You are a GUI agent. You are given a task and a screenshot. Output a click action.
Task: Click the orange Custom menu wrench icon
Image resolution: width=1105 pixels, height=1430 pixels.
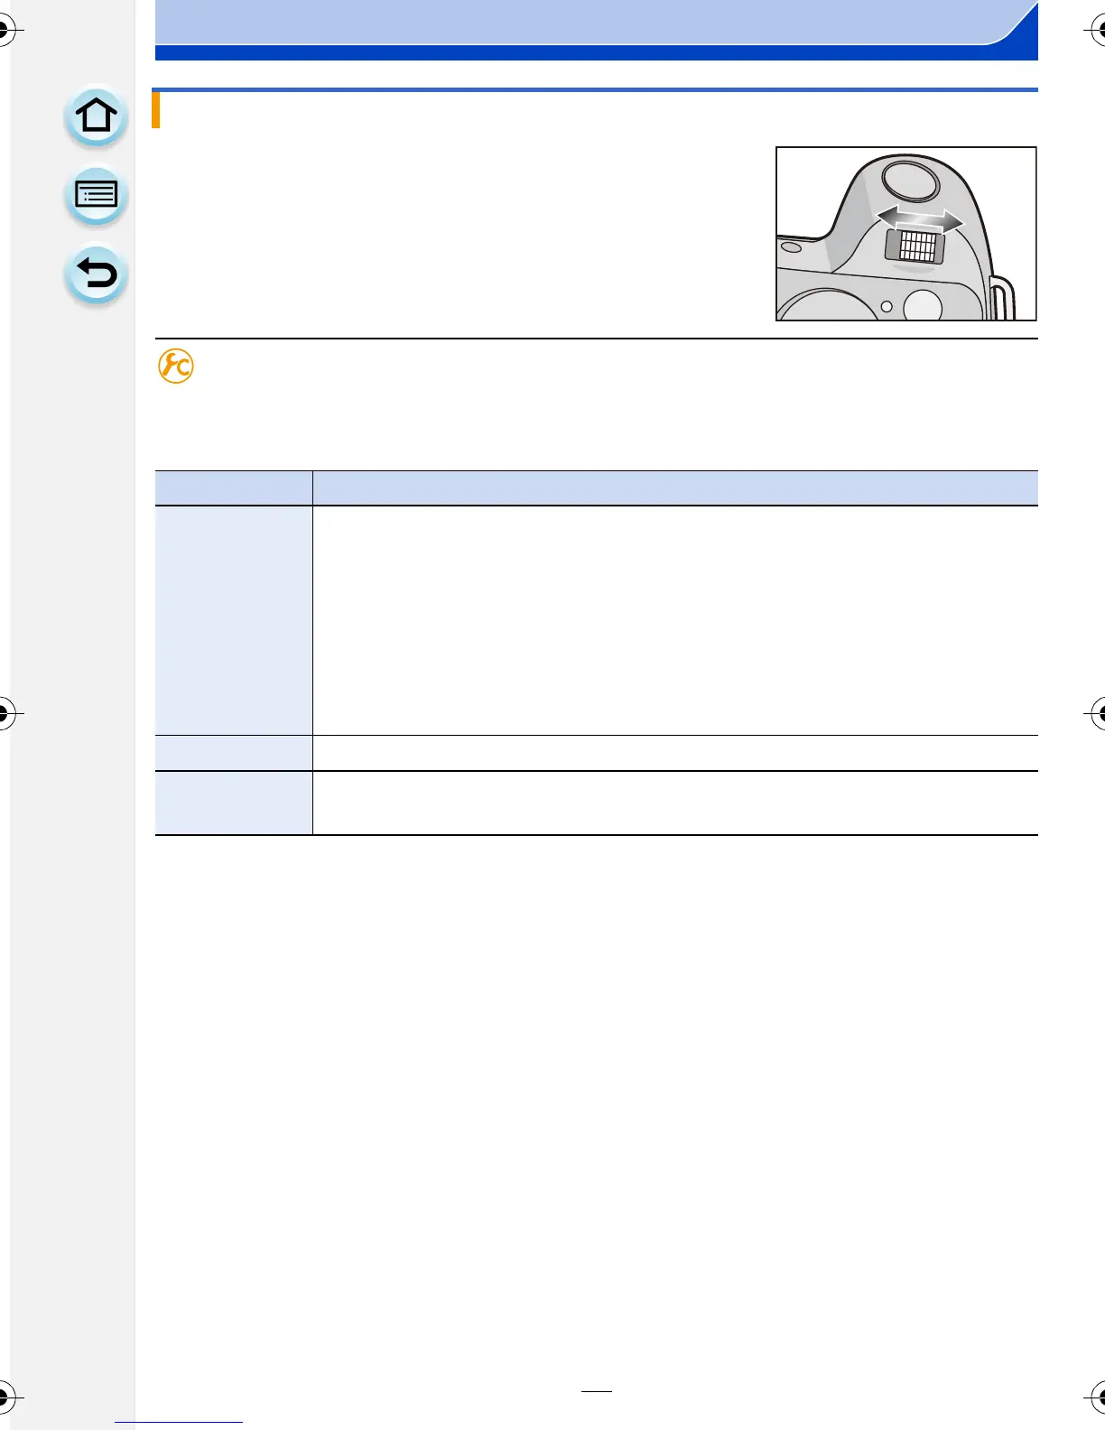[x=176, y=366]
